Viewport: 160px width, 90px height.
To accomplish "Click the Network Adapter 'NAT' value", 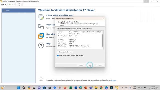I will coord(70,44).
